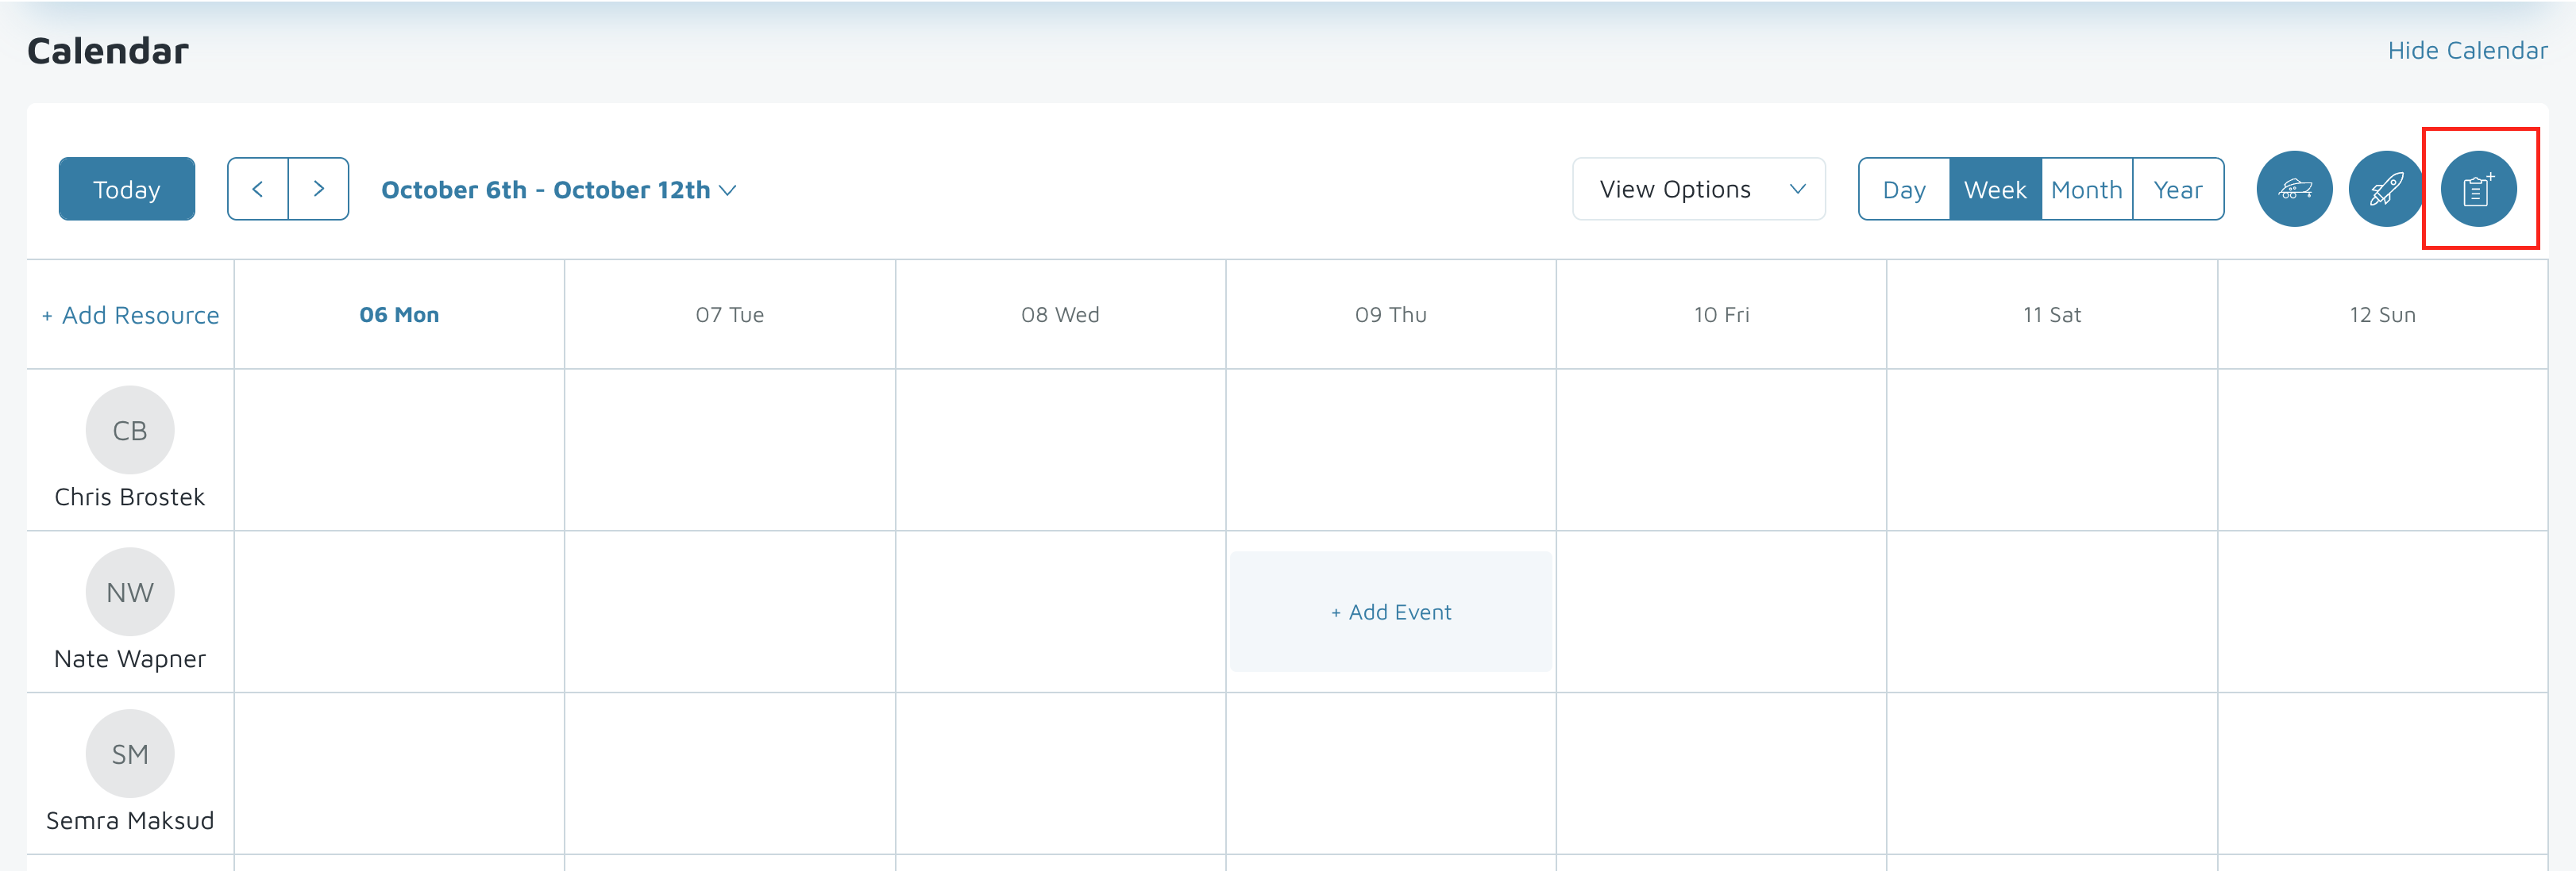This screenshot has height=871, width=2576.
Task: Click Chris Brostek's empty Friday cell
Action: pyautogui.click(x=1721, y=450)
